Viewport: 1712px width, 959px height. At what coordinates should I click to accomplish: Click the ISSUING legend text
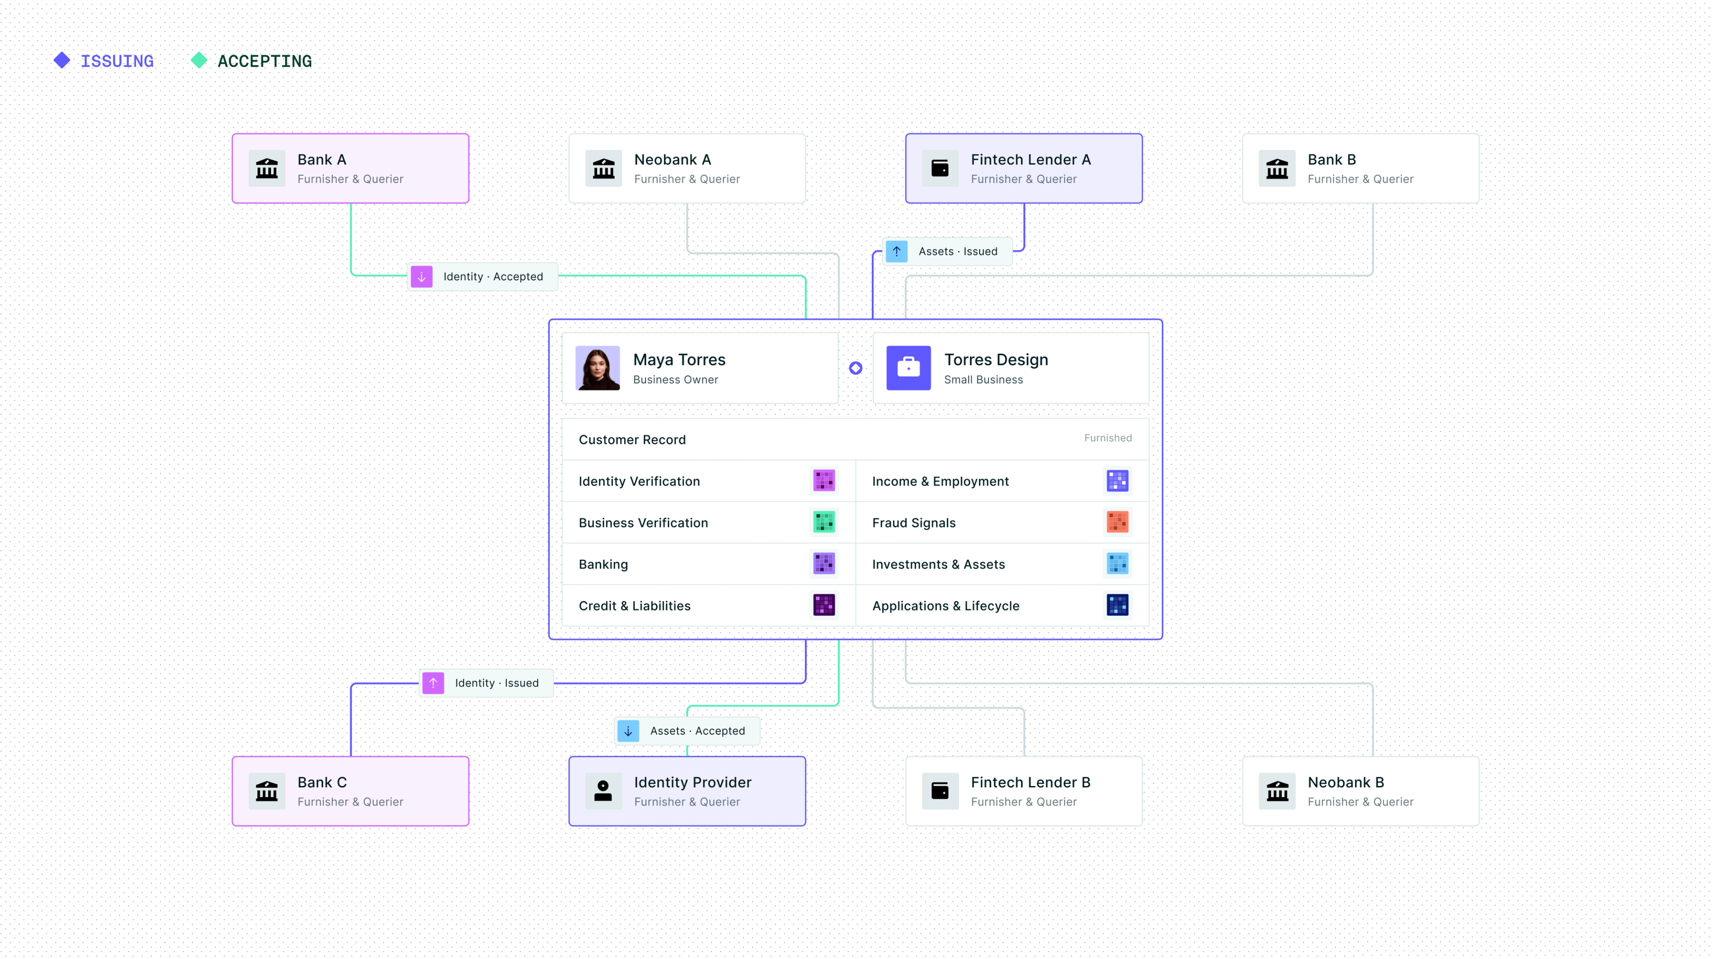[x=117, y=61]
